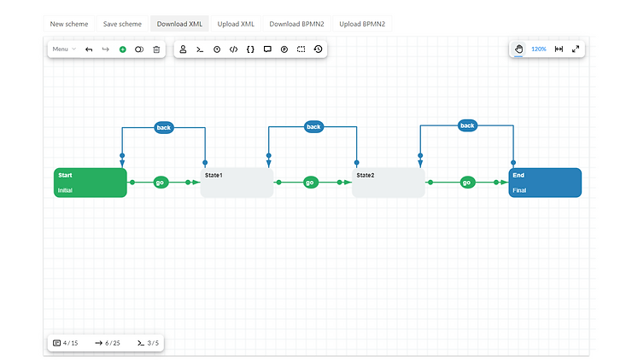632x360 pixels.
Task: Toggle the hand pan tool
Action: coord(518,49)
